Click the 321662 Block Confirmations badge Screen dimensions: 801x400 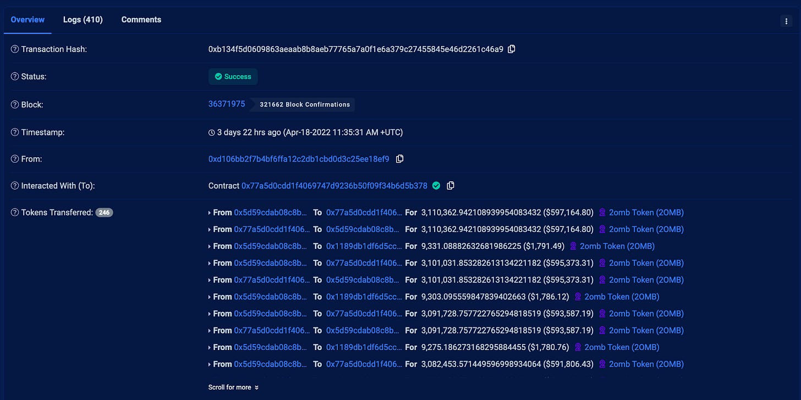tap(303, 104)
